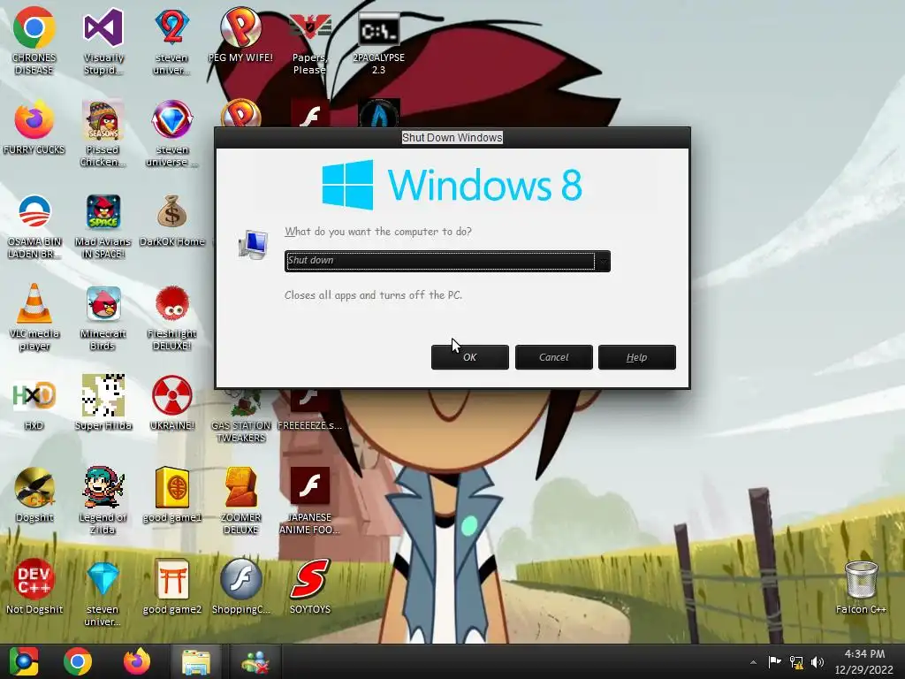Cancel the Shut Down Windows dialog
The width and height of the screenshot is (905, 679).
(553, 357)
